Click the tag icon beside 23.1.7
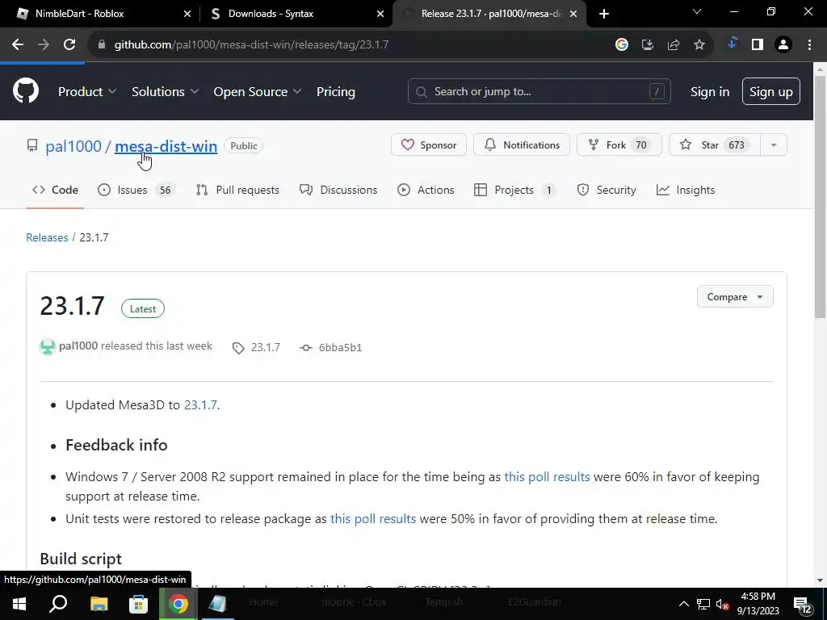Viewport: 827px width, 620px height. (238, 347)
